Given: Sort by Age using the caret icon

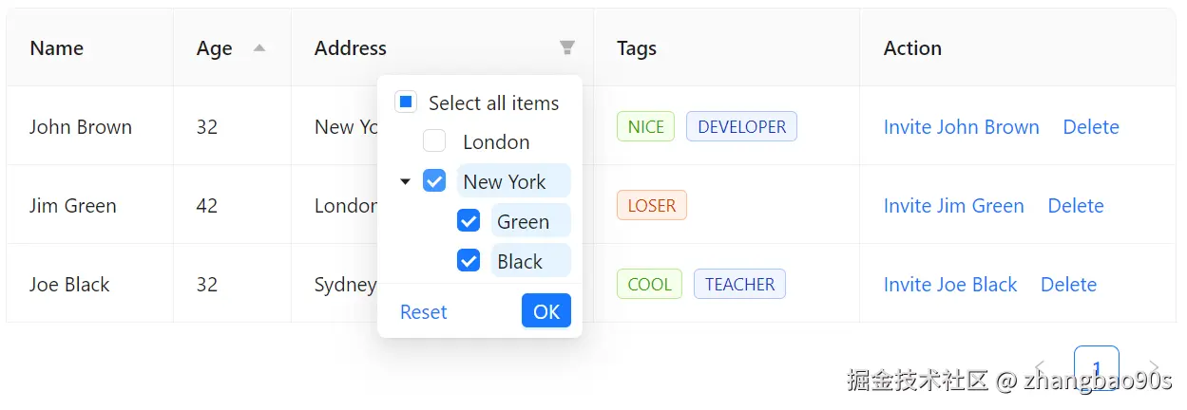Looking at the screenshot, I should (259, 47).
